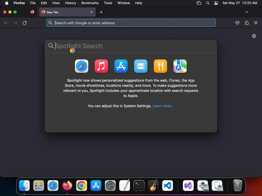Open Safari from Spotlight suggestions
Image resolution: width=262 pixels, height=196 pixels.
click(x=82, y=66)
